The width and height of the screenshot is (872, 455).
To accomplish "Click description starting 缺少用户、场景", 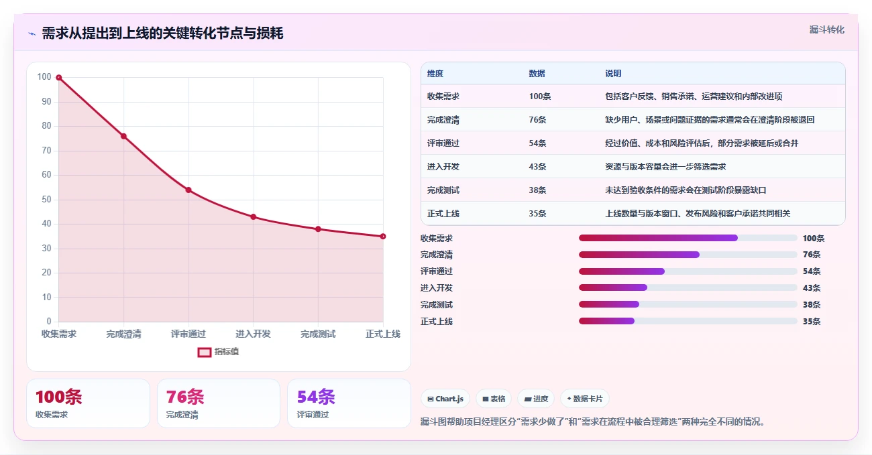I will 710,120.
